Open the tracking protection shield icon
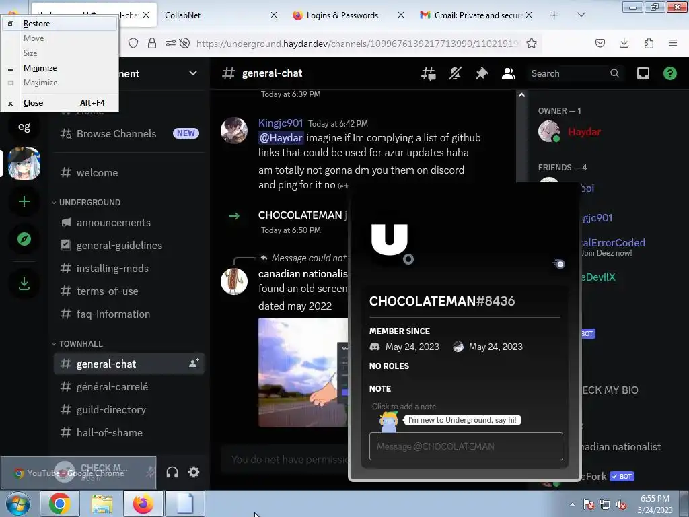This screenshot has width=689, height=517. click(133, 43)
